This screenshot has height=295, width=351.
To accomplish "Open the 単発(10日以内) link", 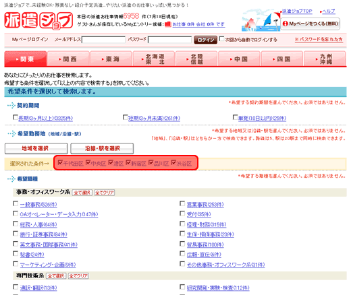I will click(262, 119).
